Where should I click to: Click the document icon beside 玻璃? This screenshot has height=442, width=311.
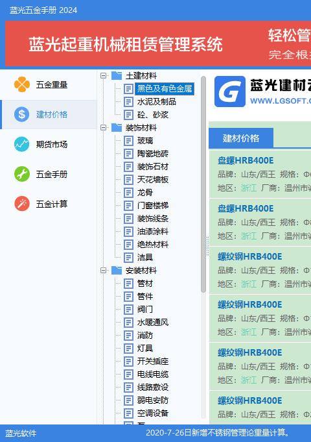[x=129, y=141]
